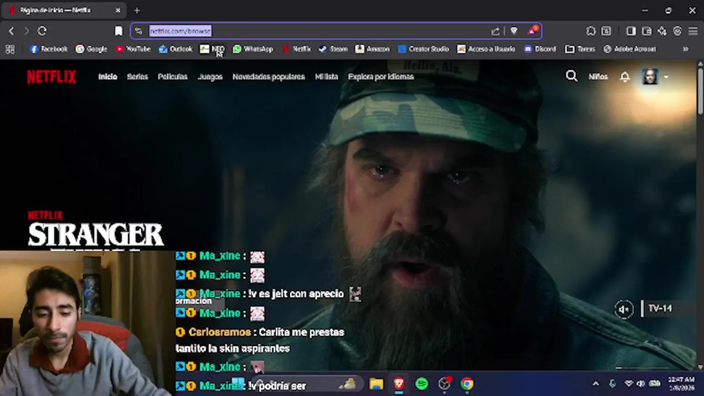Click the Netflix logo
704x396 pixels.
[51, 77]
